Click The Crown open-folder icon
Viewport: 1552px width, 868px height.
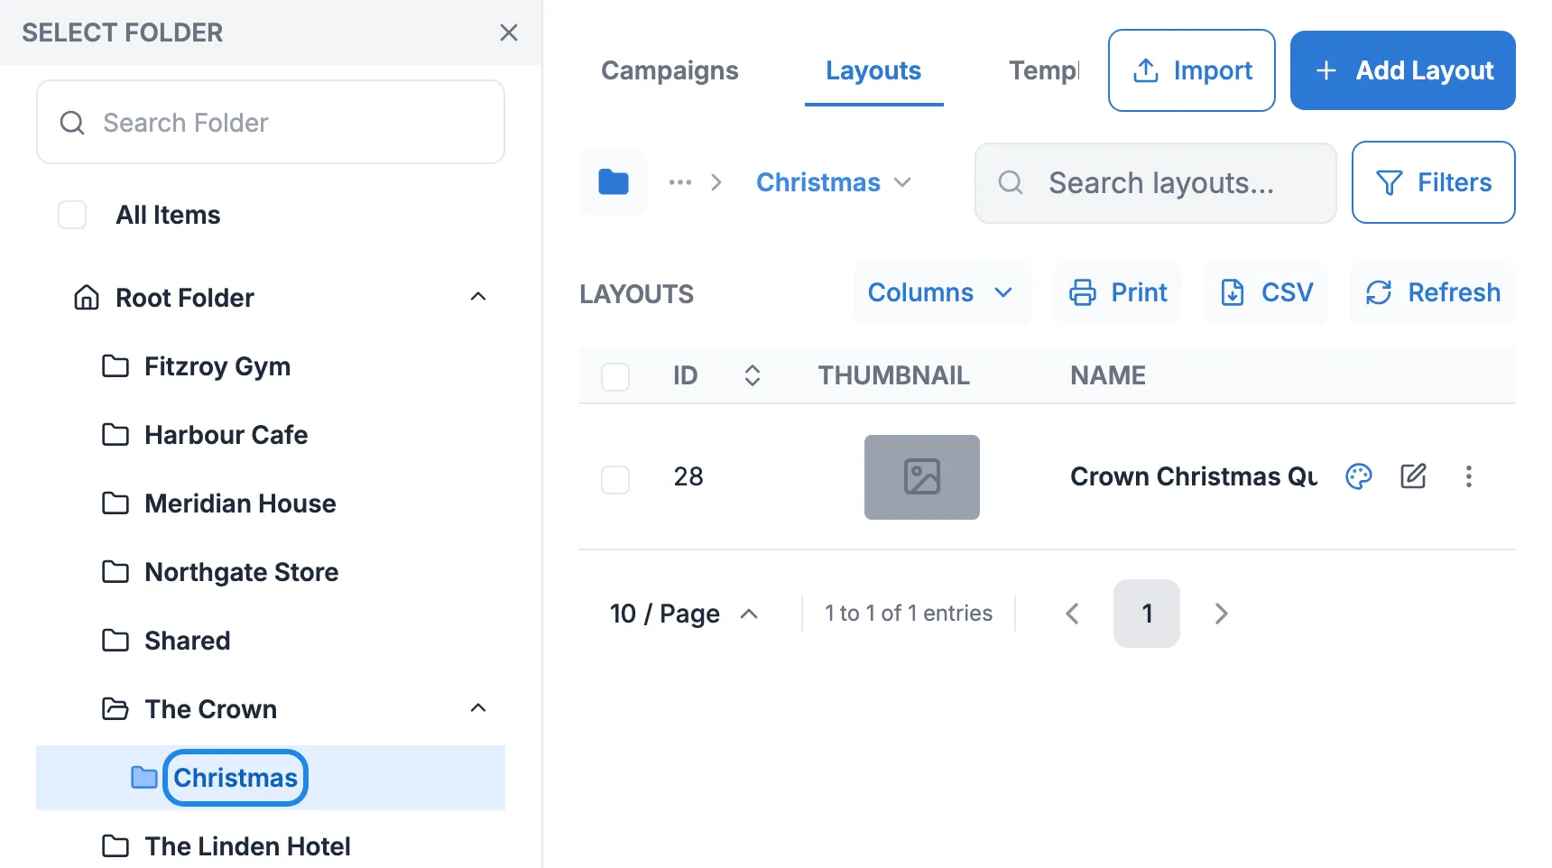115,708
